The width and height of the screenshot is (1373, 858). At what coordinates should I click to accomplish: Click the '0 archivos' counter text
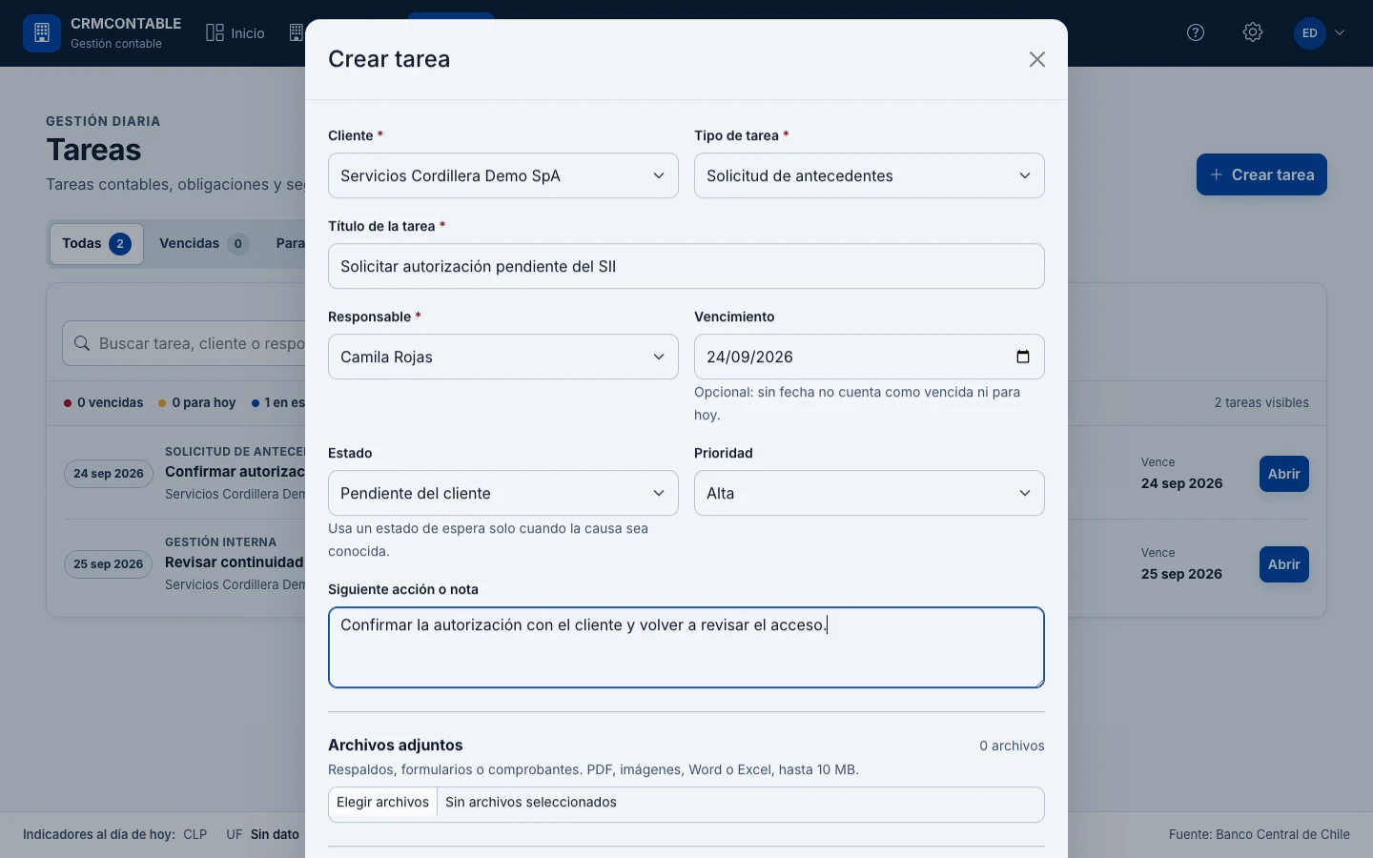[1012, 746]
